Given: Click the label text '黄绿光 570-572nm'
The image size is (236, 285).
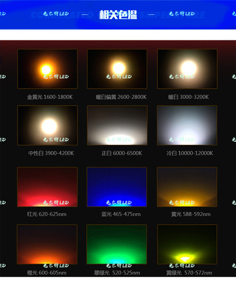Looking at the screenshot, I should 189,273.
